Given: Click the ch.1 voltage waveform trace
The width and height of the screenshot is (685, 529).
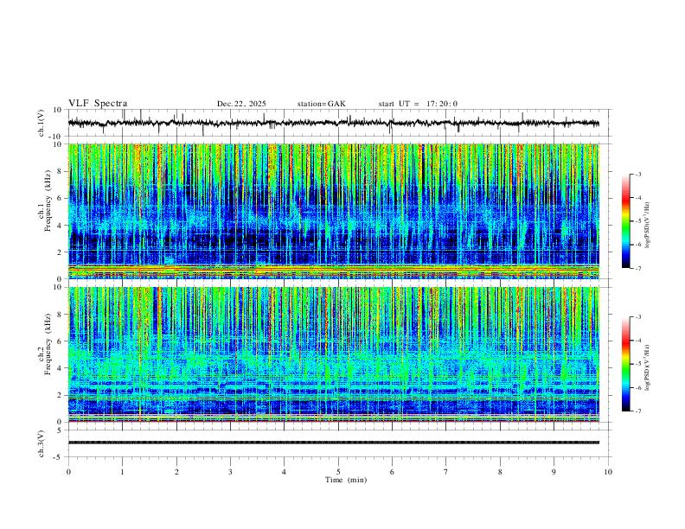Looking at the screenshot, I should coord(334,123).
